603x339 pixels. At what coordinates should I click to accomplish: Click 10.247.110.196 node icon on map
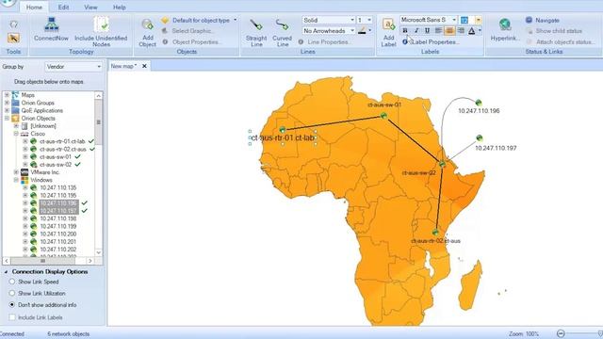pyautogui.click(x=479, y=103)
